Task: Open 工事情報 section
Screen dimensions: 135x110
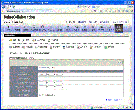Action: 15,47
